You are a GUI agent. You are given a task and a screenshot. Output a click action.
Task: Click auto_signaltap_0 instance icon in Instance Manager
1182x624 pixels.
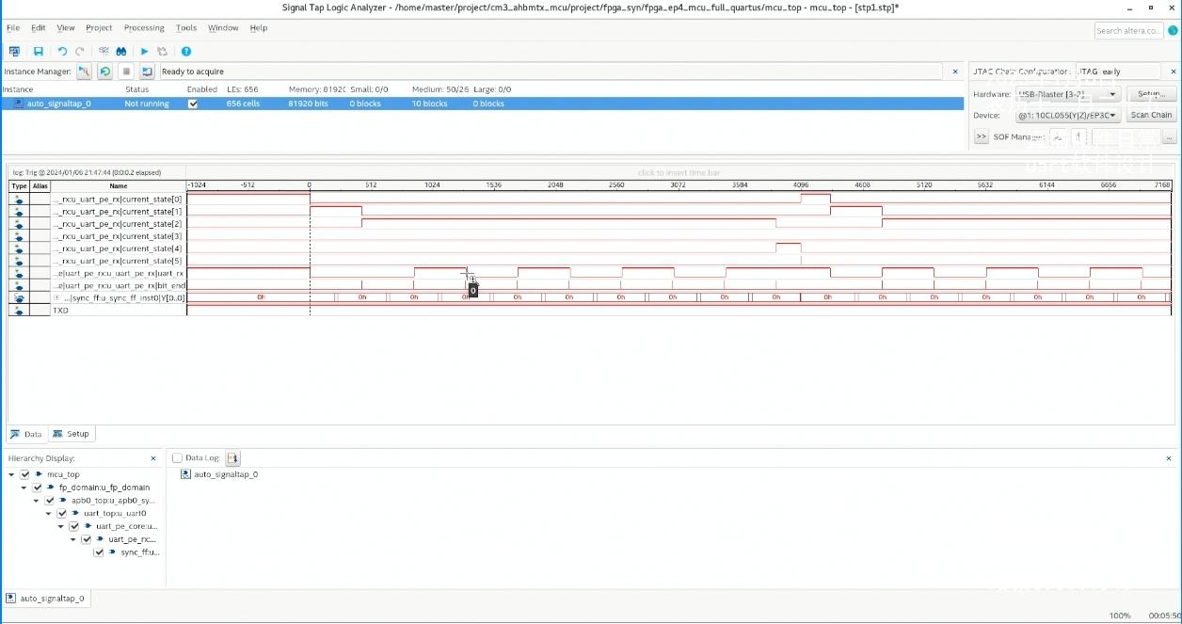pos(19,104)
